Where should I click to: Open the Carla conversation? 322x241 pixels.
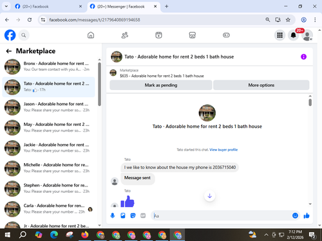[x=48, y=209]
